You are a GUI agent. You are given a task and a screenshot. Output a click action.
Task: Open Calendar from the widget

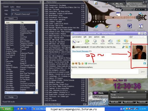tap(142, 102)
